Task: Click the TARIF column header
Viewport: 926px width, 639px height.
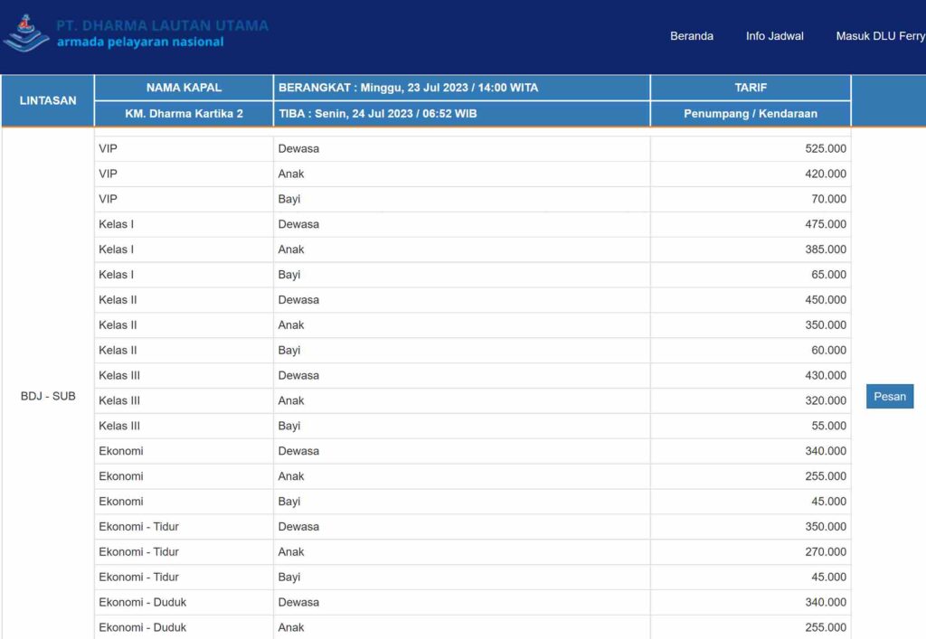Action: click(751, 88)
